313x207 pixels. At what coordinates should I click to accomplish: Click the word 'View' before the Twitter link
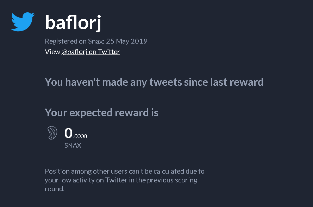[52, 52]
